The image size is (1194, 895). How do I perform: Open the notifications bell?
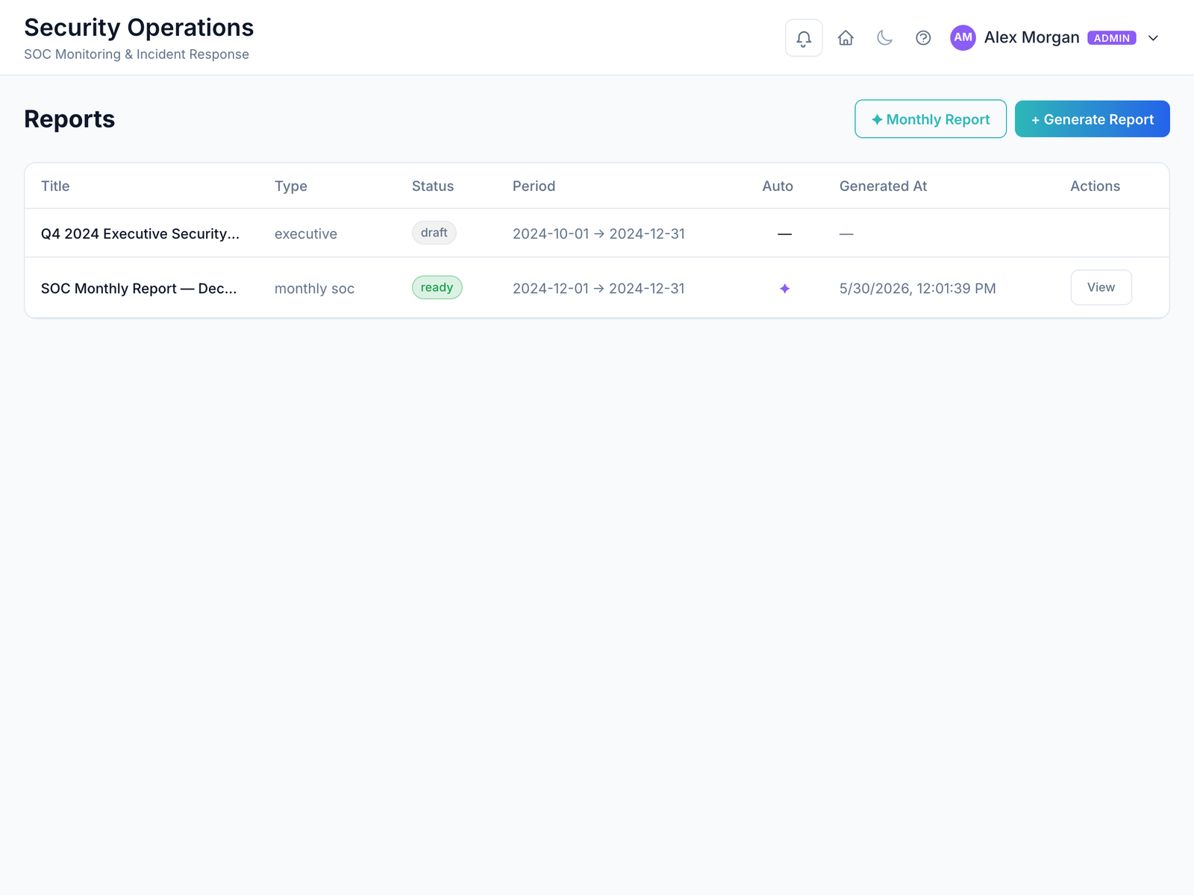point(804,38)
